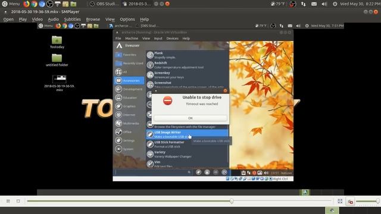Choose the Settings category
Screen dimensions: 381x214
(129, 140)
